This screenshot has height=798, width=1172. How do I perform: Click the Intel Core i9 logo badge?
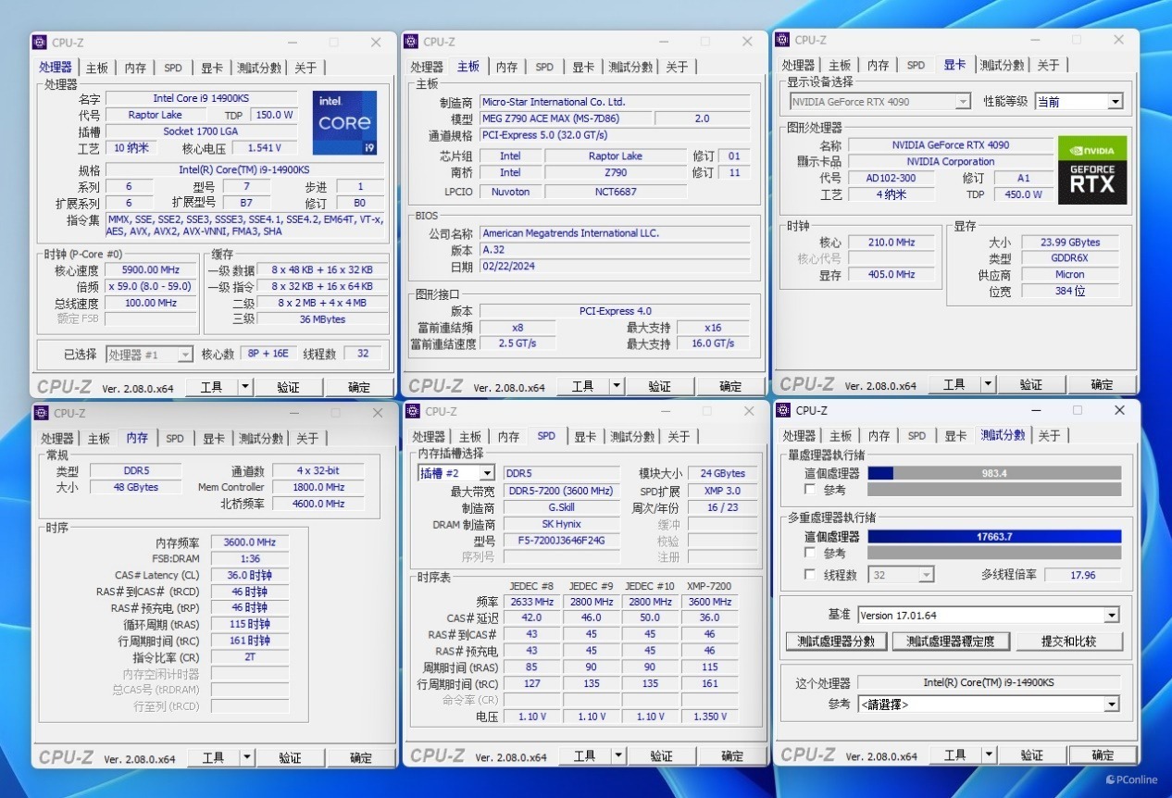click(344, 122)
